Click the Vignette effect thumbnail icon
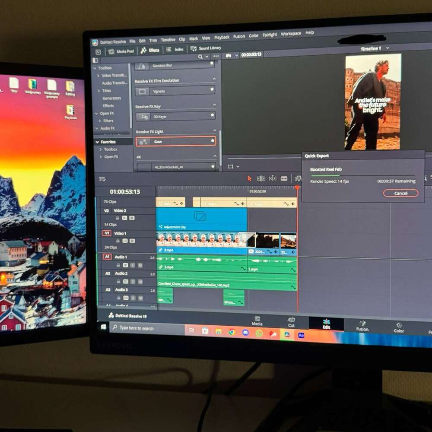 click(x=143, y=92)
